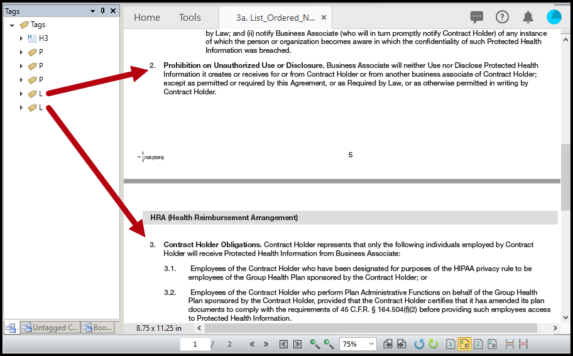573x356 pixels.
Task: Click 'HRA (Health Reimbursement Arrangement)' heading
Action: (x=224, y=218)
